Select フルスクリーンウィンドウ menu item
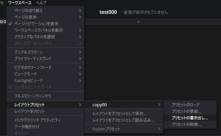Viewport: 221px width, 136px height. pos(45,96)
